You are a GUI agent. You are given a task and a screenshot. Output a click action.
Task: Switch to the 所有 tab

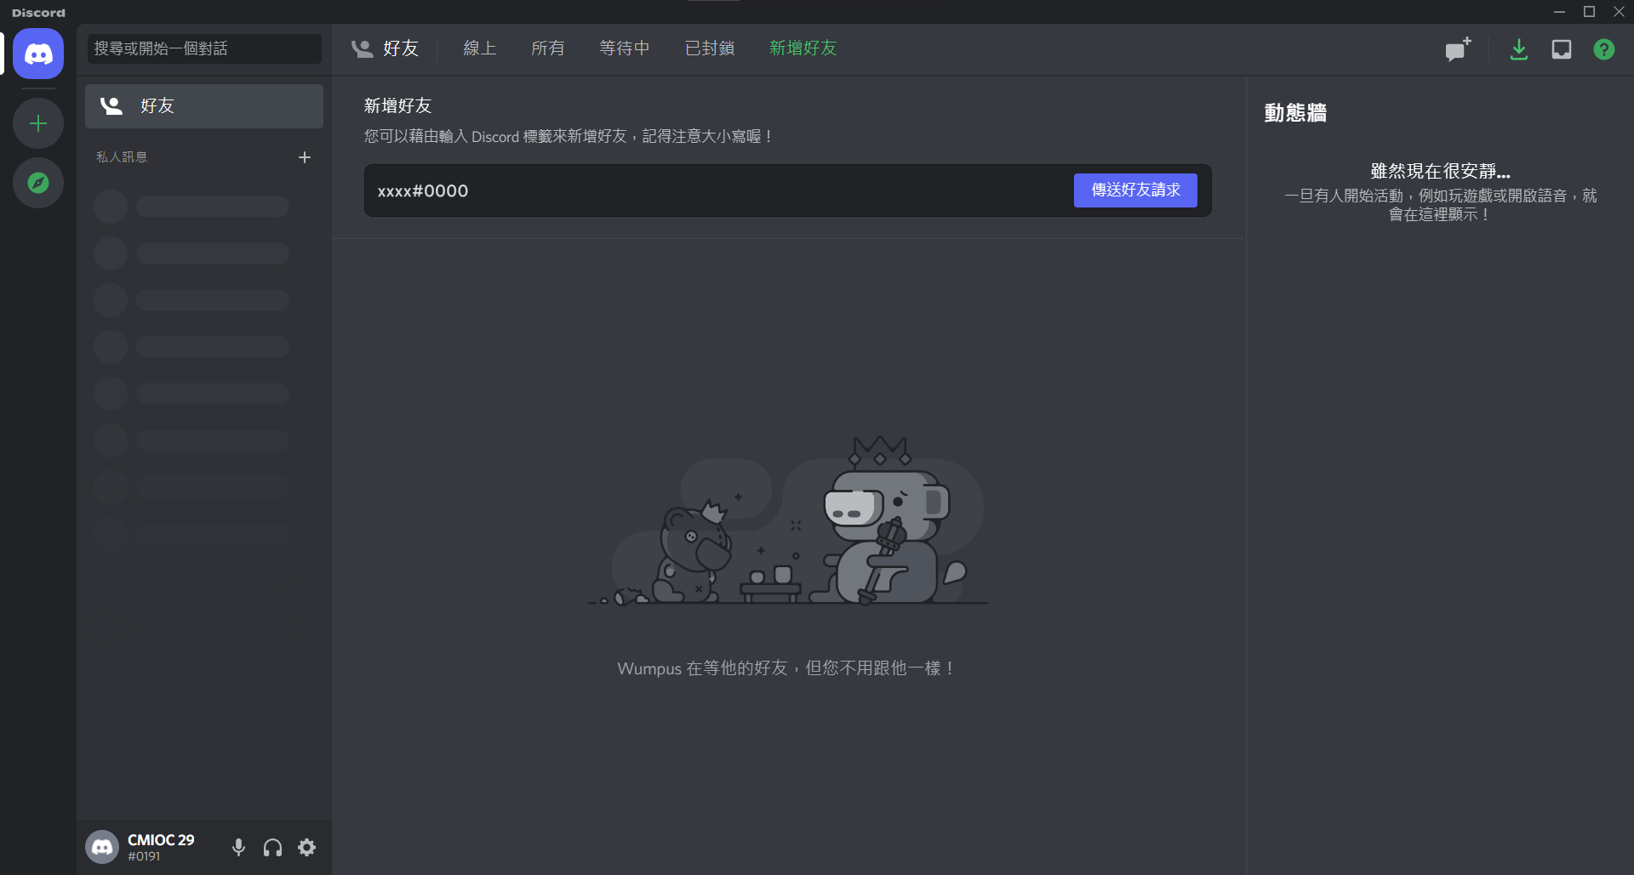point(548,48)
